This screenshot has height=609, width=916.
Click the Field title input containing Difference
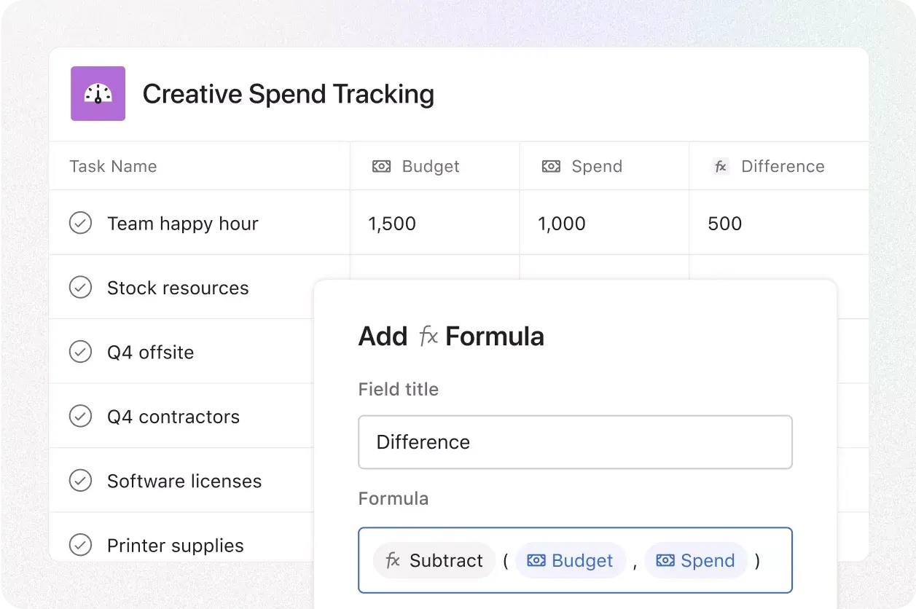[x=575, y=442]
